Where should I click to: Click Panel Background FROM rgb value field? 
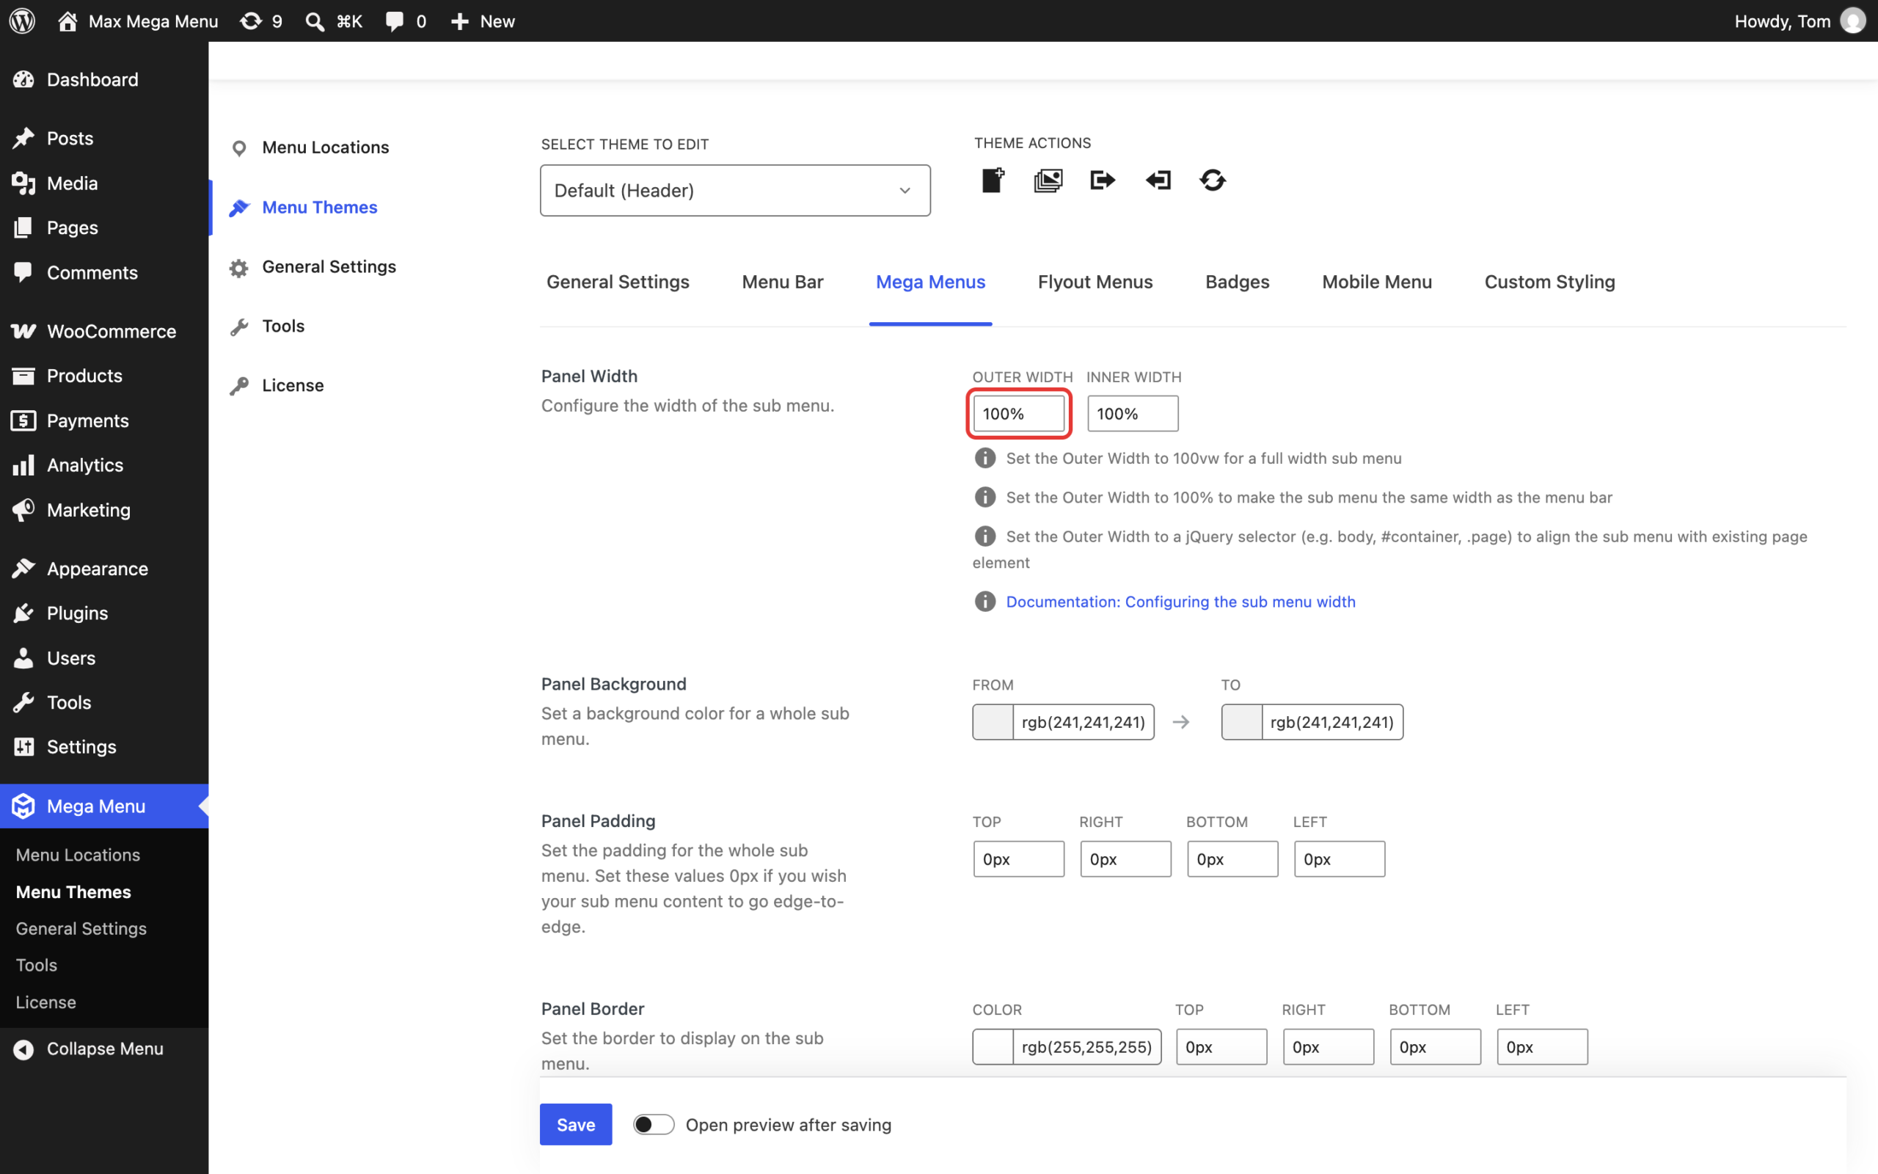click(1084, 722)
